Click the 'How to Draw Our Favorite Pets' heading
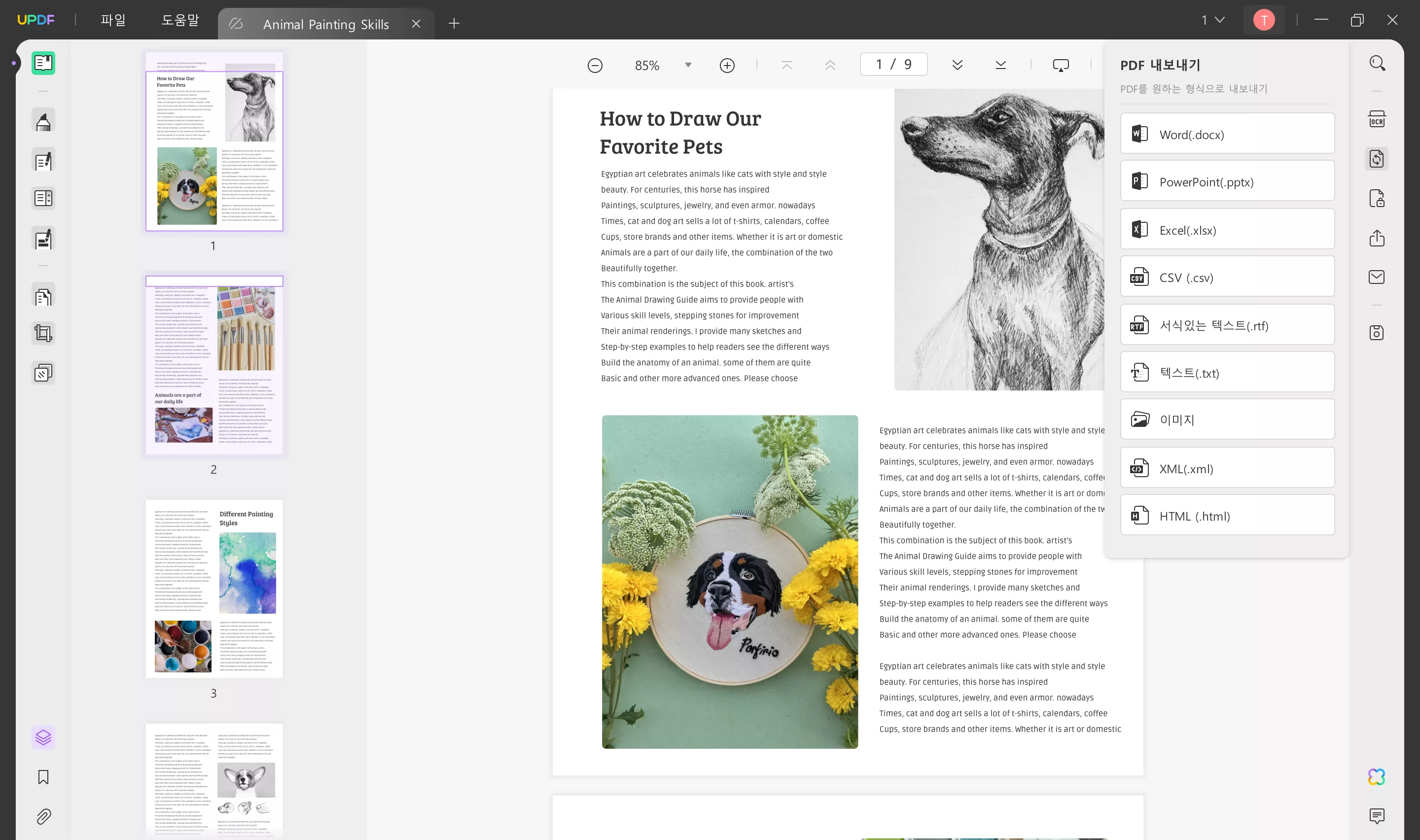This screenshot has width=1420, height=840. coord(680,133)
